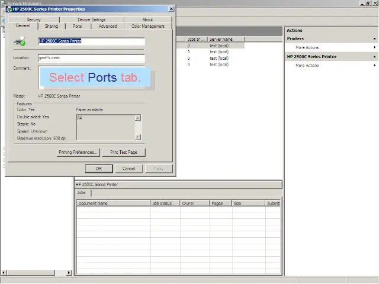Select the first test (local) server row
Viewport: 379px width, 284px height.
tap(219, 46)
